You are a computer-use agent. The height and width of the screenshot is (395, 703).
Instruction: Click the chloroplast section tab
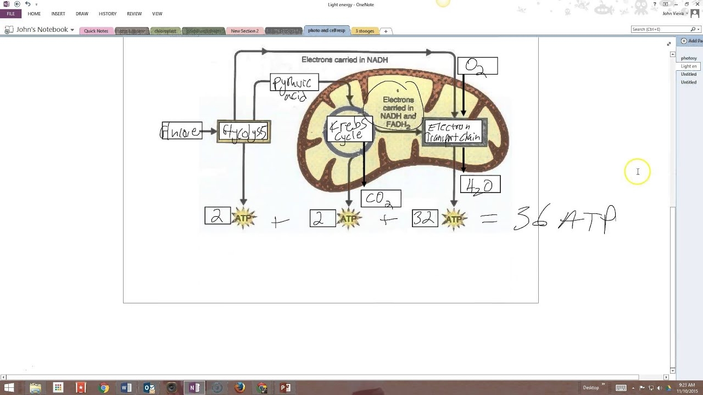tap(165, 31)
